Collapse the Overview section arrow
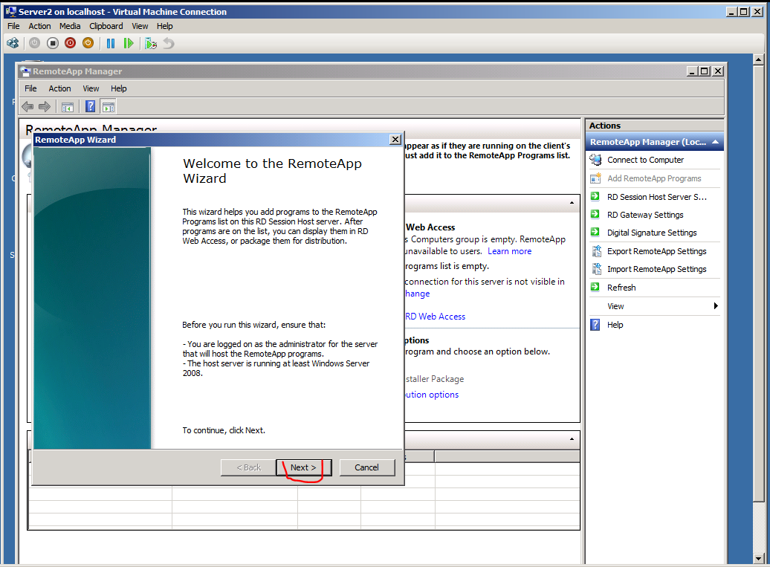This screenshot has height=567, width=770. (x=572, y=203)
